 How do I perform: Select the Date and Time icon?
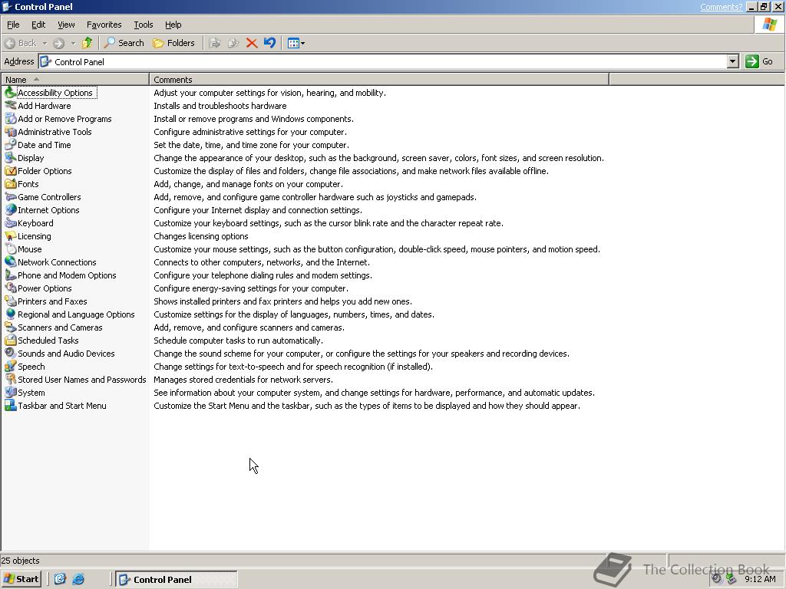(10, 145)
